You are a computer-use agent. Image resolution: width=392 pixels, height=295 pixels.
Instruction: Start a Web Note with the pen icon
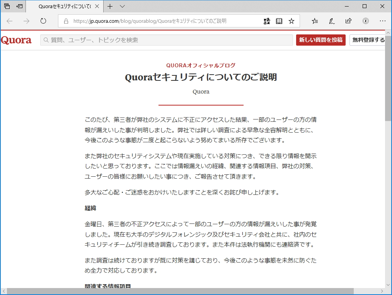point(332,21)
